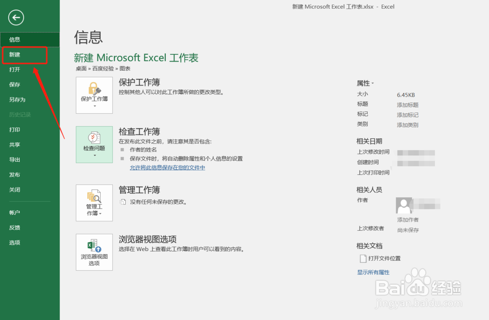
Task: Click 添加标题 to add a title
Action: tap(407, 105)
